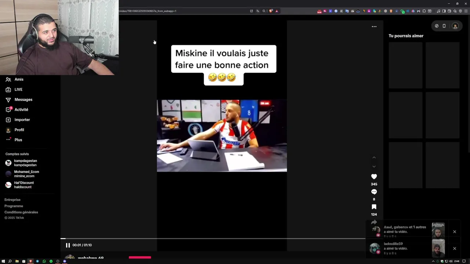Open video thumbnail in galsensn notification

438,230
